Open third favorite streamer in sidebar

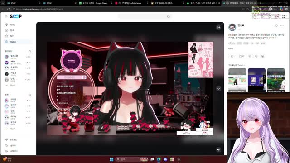point(18,68)
